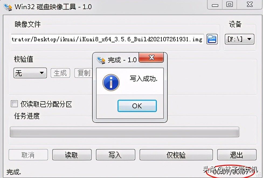Click the 读取 button
This screenshot has width=263, height=178.
tap(72, 155)
